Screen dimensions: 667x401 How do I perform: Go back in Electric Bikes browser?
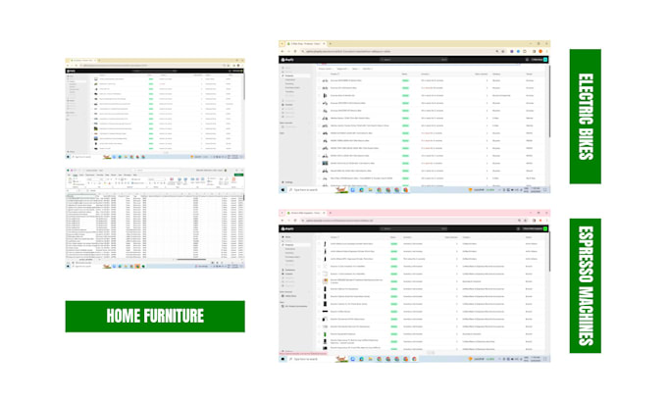282,51
